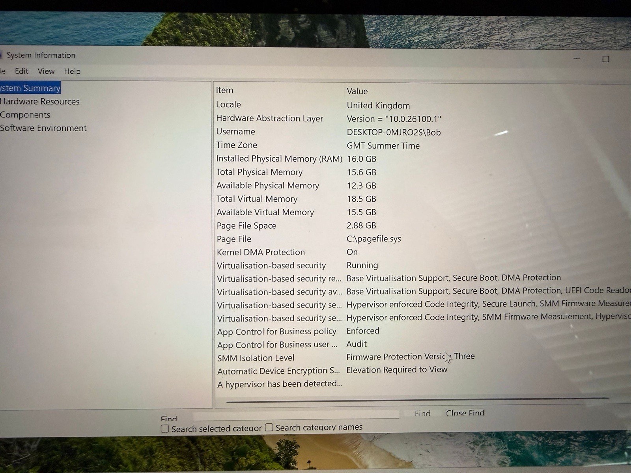Select the Virtualisation-based security Running row
631x473 pixels.
pos(423,265)
